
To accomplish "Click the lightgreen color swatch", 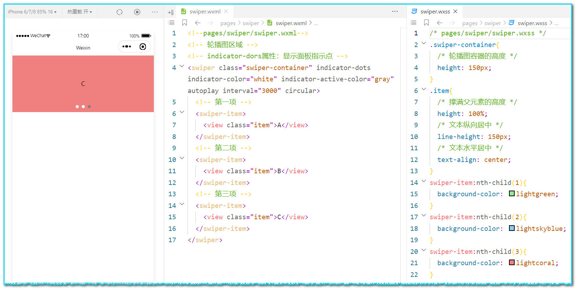I will click(512, 193).
